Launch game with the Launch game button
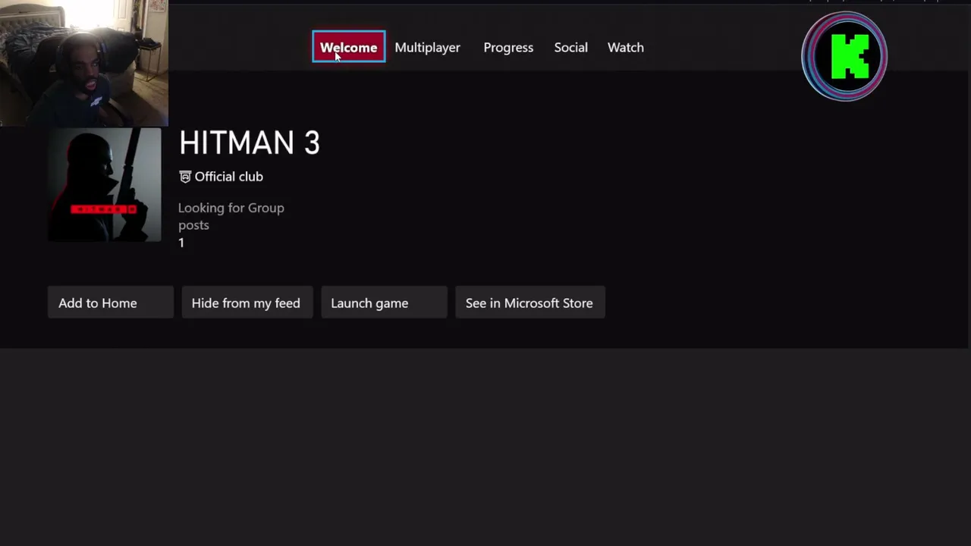The width and height of the screenshot is (971, 546). click(384, 303)
